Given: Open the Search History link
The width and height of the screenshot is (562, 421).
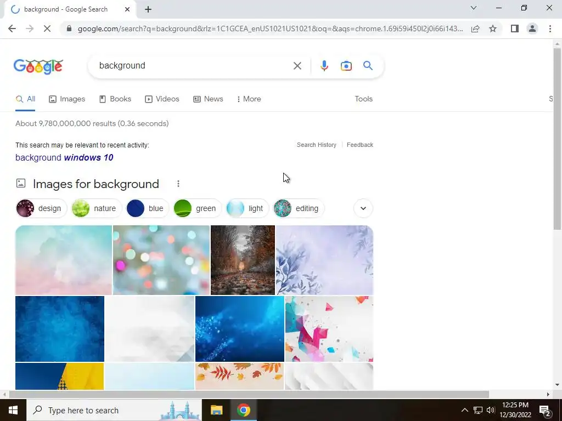Looking at the screenshot, I should pyautogui.click(x=317, y=145).
